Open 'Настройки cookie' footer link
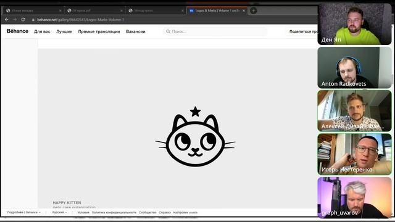This screenshot has width=395, height=222. coord(185,213)
